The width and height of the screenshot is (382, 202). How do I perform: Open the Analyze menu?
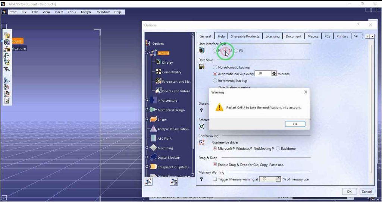(86, 12)
